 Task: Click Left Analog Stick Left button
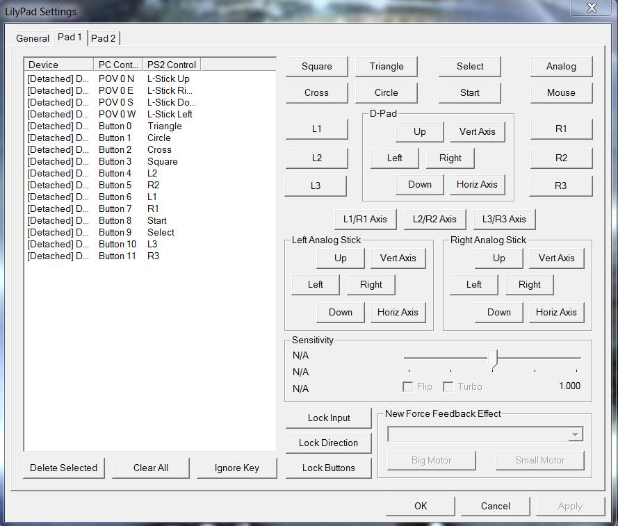pyautogui.click(x=316, y=284)
